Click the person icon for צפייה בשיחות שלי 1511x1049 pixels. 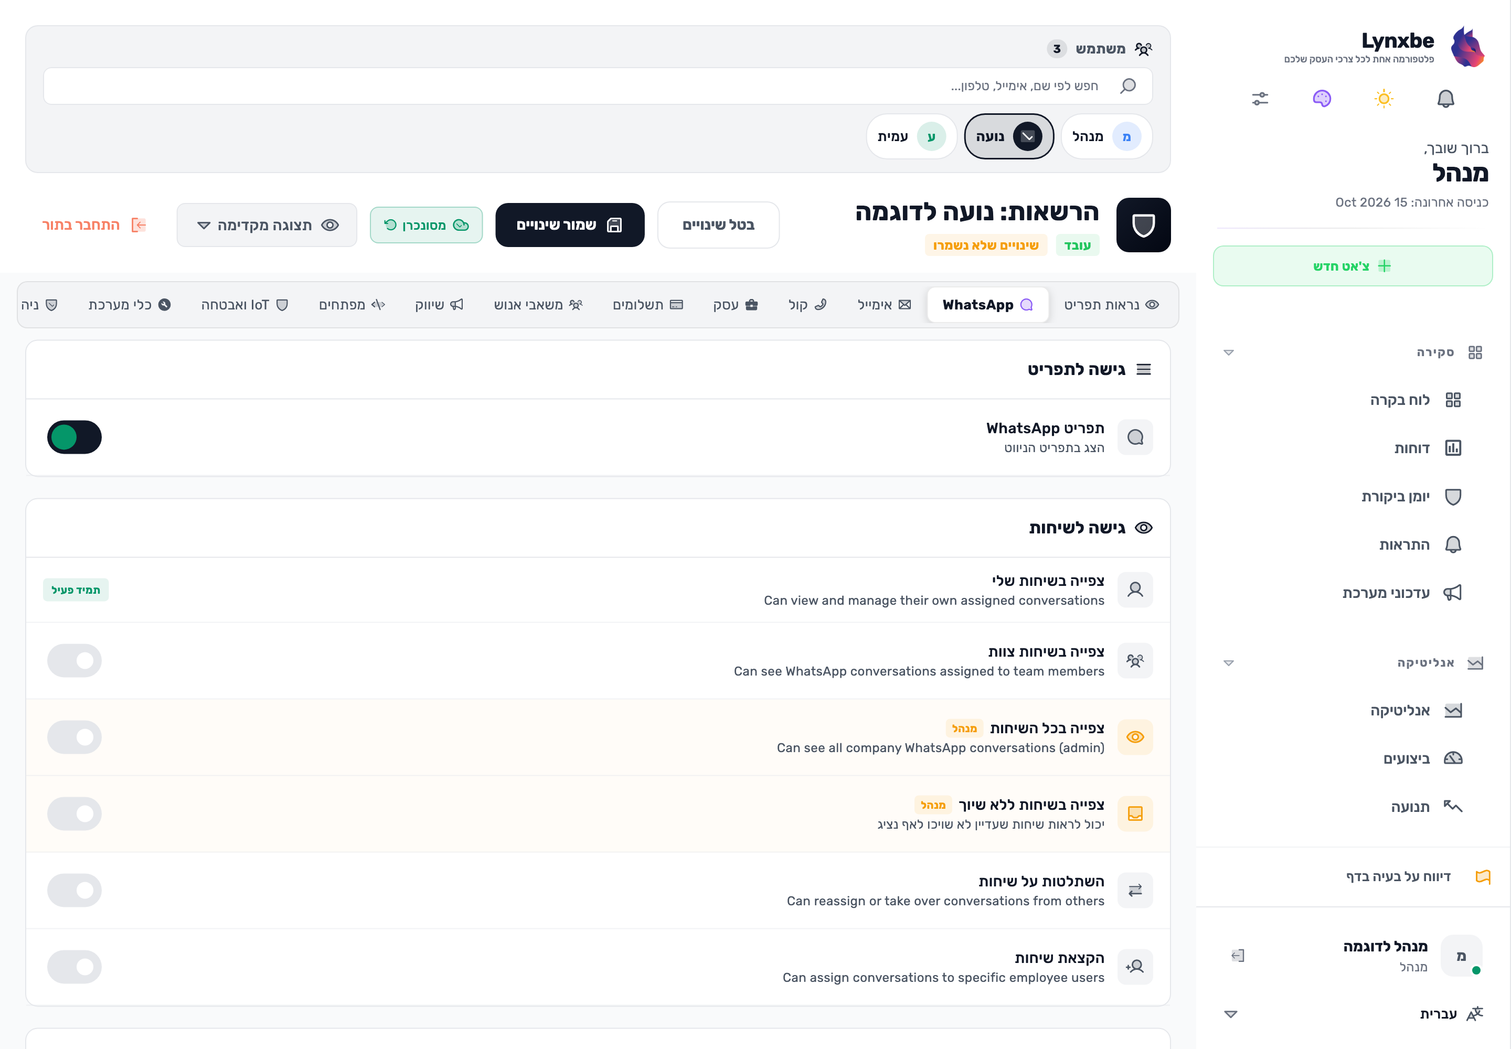[1135, 590]
